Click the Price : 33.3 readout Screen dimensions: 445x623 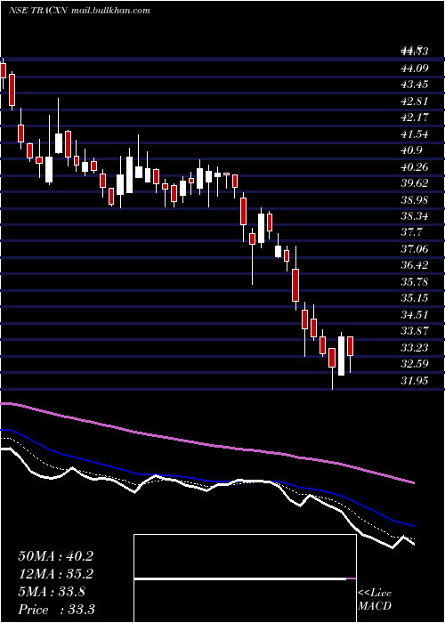[56, 610]
